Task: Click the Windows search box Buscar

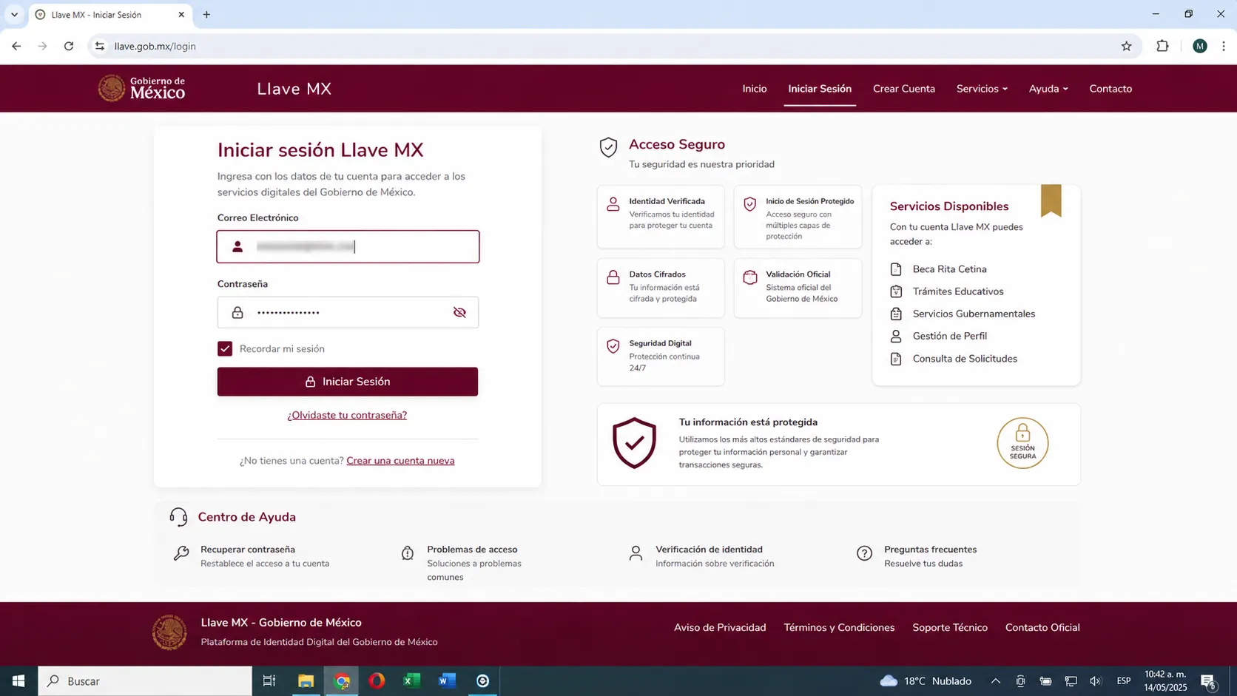Action: pos(145,681)
